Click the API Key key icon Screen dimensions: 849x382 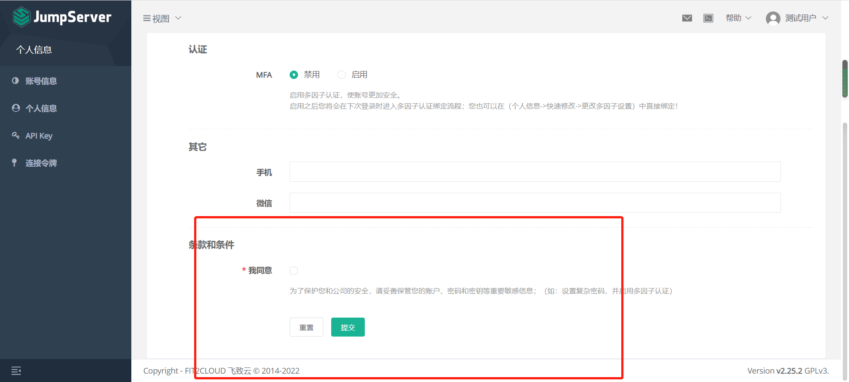15,135
